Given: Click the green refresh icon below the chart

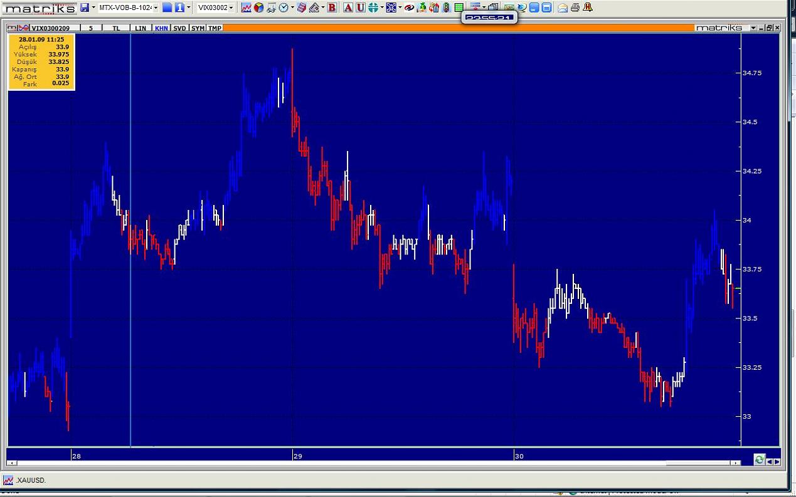Looking at the screenshot, I should pos(759,460).
